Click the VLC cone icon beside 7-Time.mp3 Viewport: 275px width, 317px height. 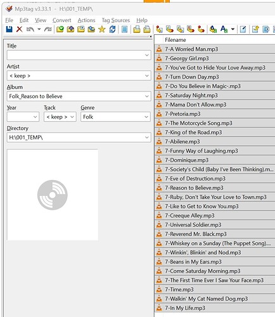159,289
